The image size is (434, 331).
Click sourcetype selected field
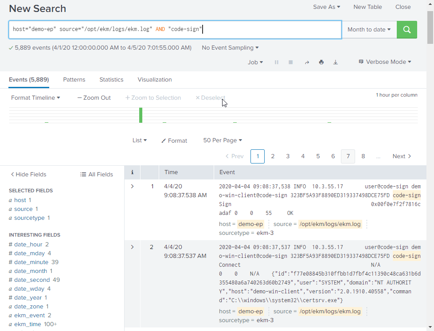pos(29,218)
